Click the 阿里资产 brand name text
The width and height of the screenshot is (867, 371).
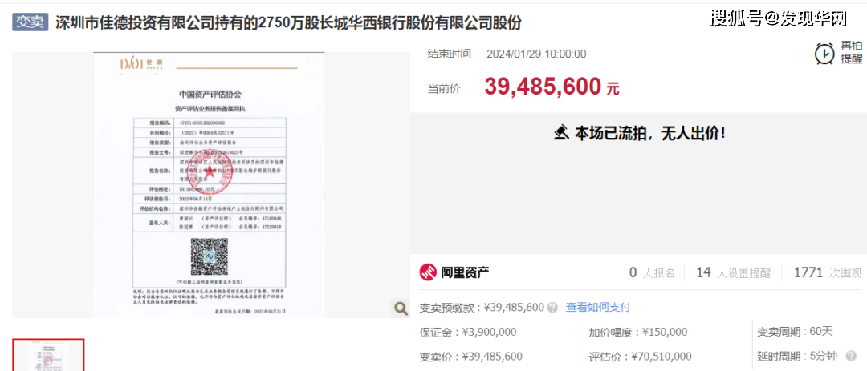[x=465, y=272]
